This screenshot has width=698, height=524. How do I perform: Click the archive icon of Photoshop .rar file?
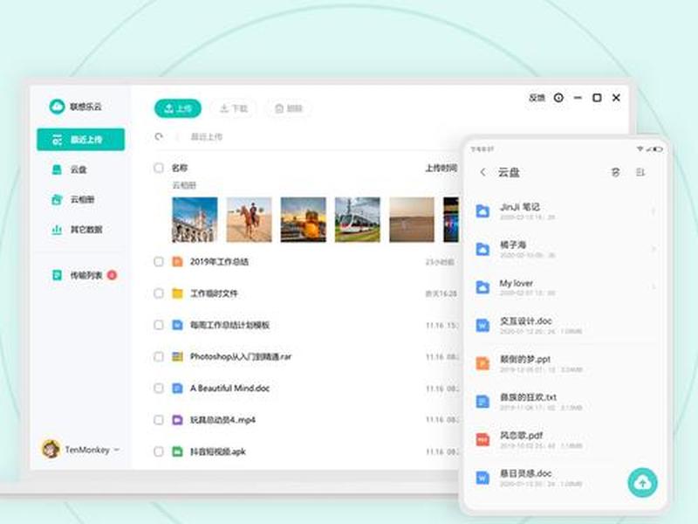177,356
